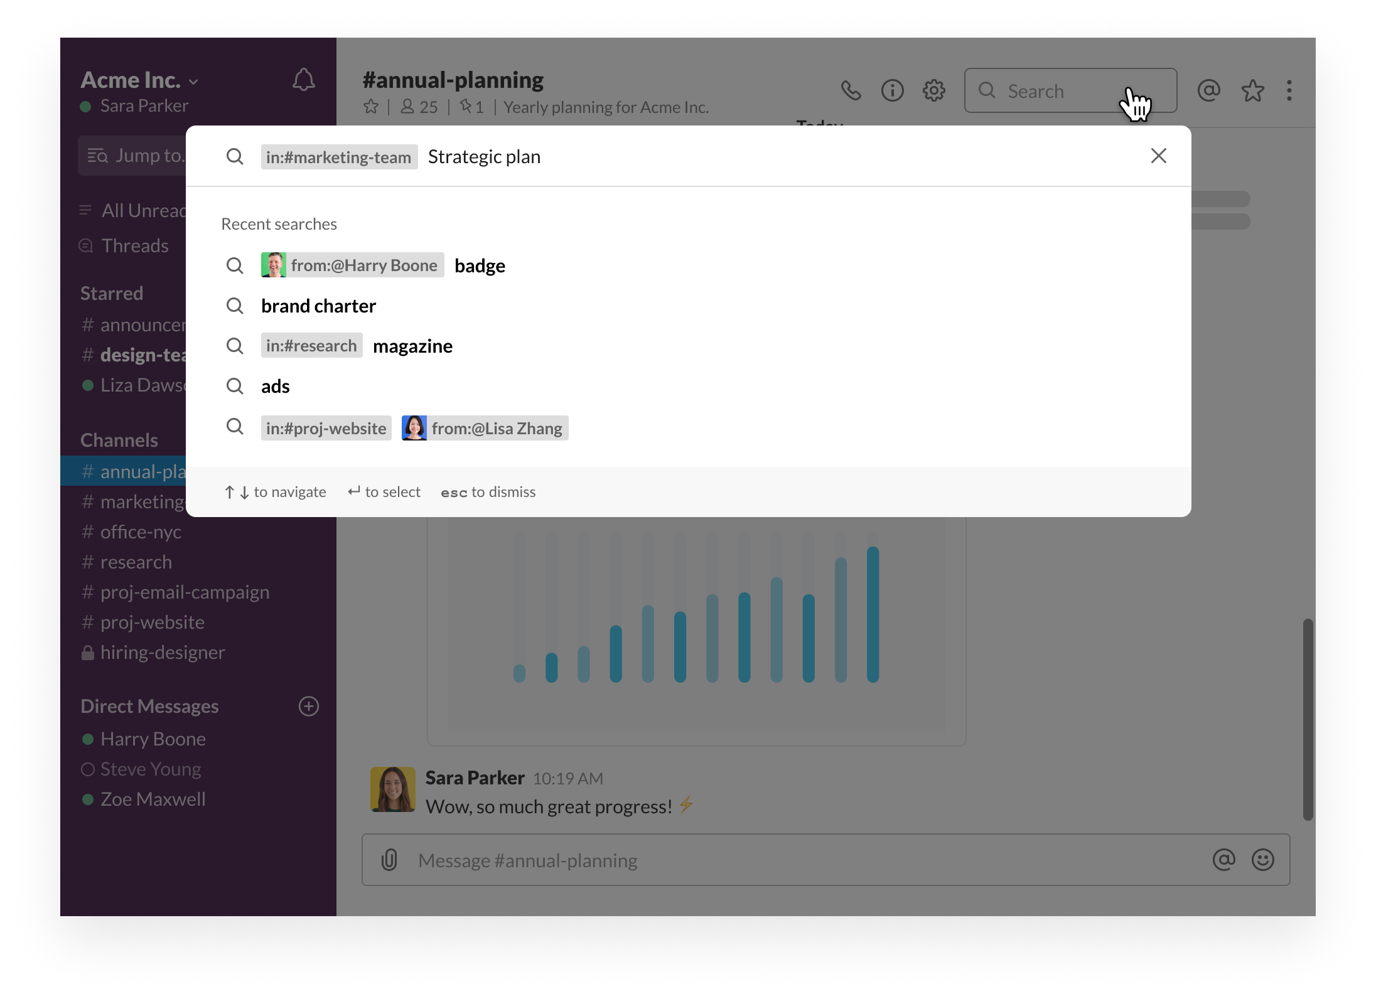Viewport: 1376px width, 999px height.
Task: Star the #annual-planning channel
Action: pos(371,107)
